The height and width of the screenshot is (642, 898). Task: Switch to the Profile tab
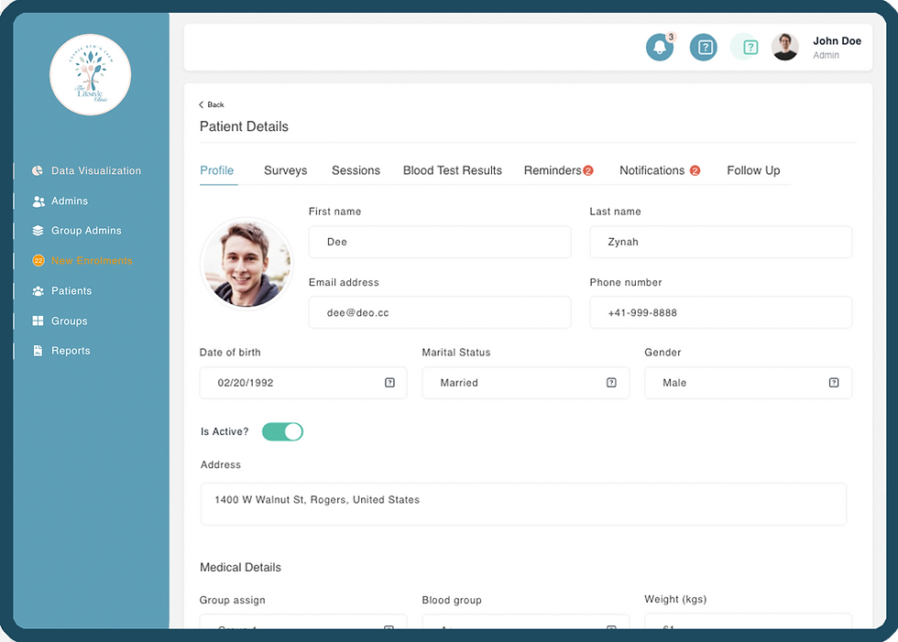(216, 170)
